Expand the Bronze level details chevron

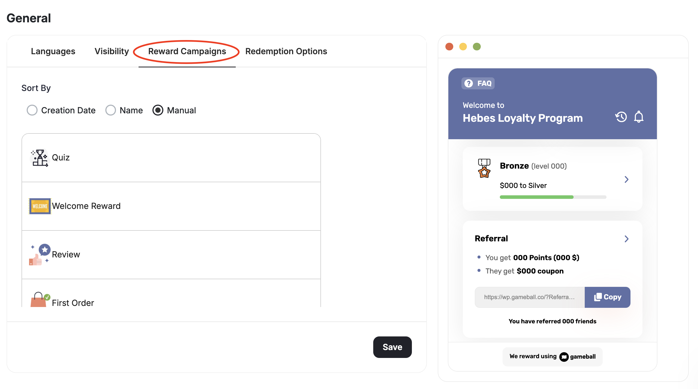pyautogui.click(x=627, y=179)
